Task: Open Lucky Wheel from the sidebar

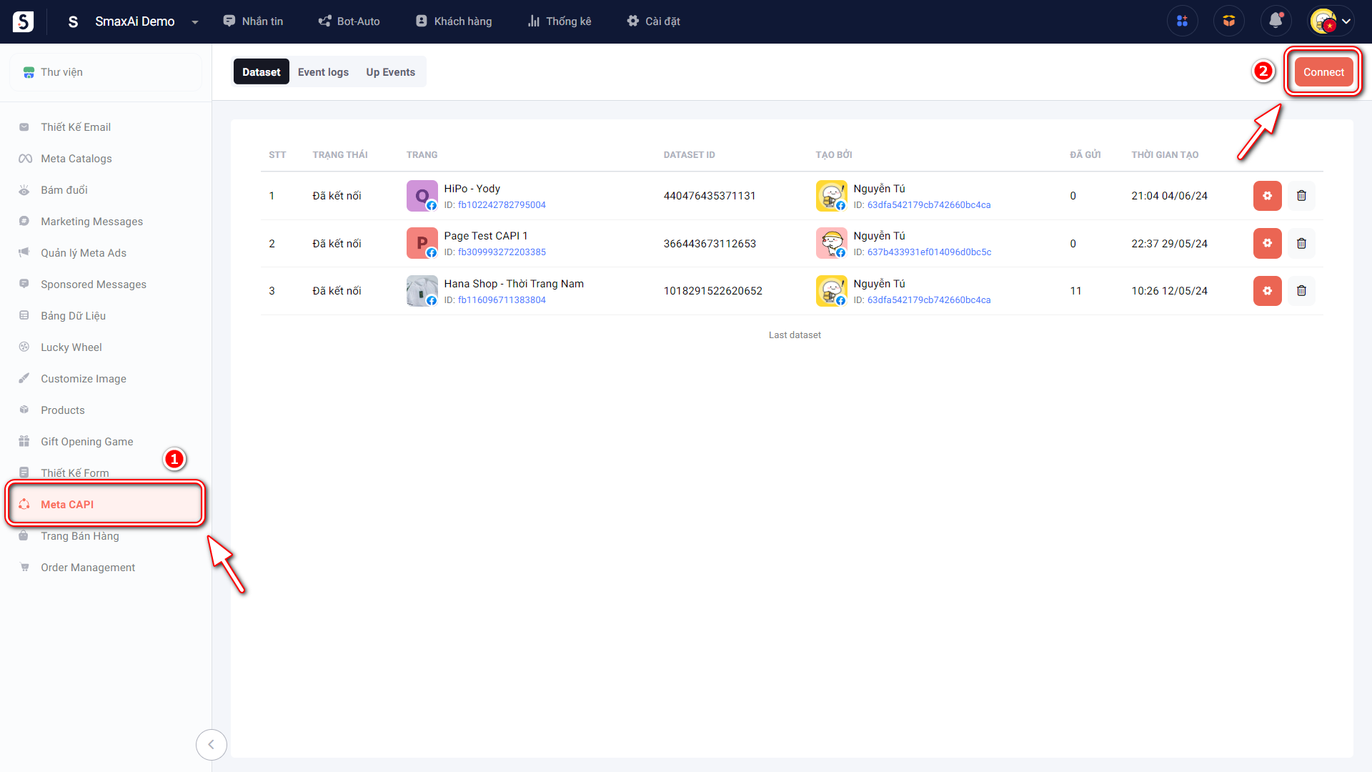Action: (71, 347)
